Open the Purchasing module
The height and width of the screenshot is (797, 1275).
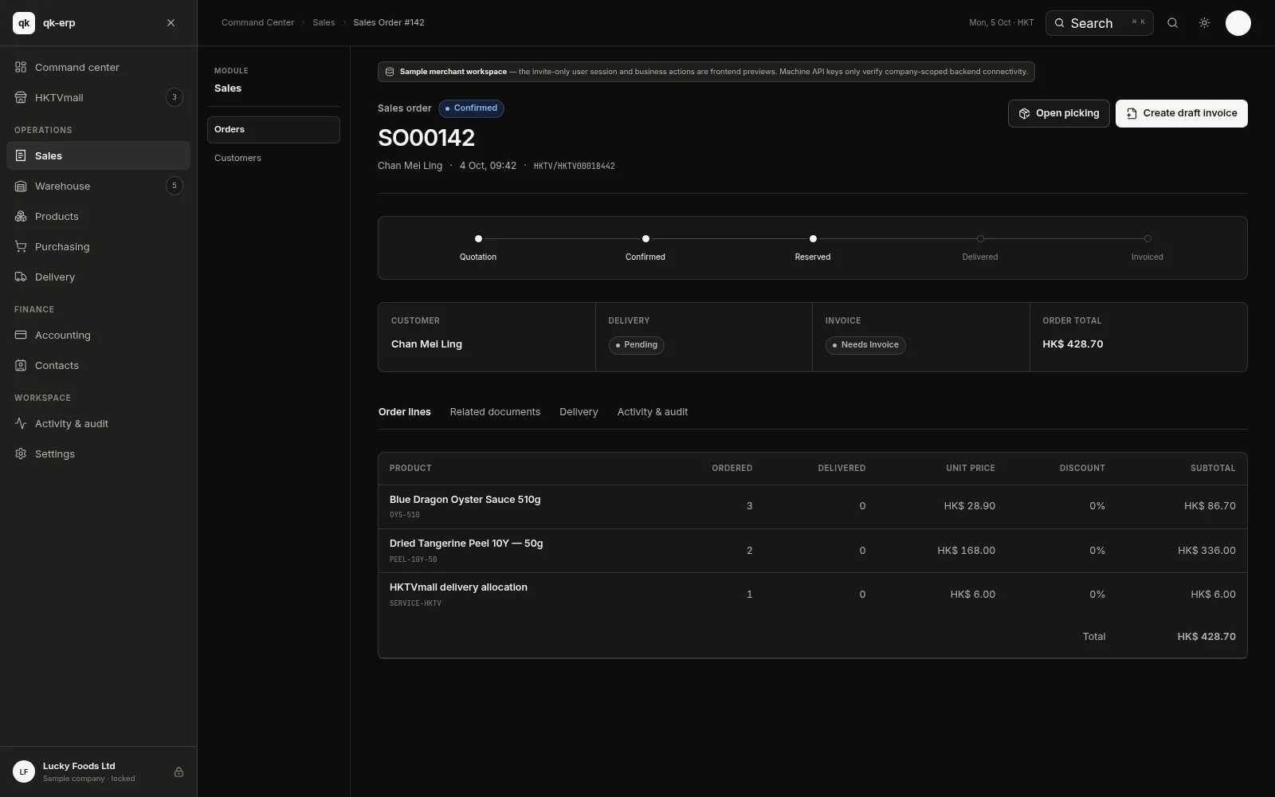[98, 246]
